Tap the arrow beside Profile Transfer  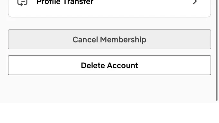(195, 2)
